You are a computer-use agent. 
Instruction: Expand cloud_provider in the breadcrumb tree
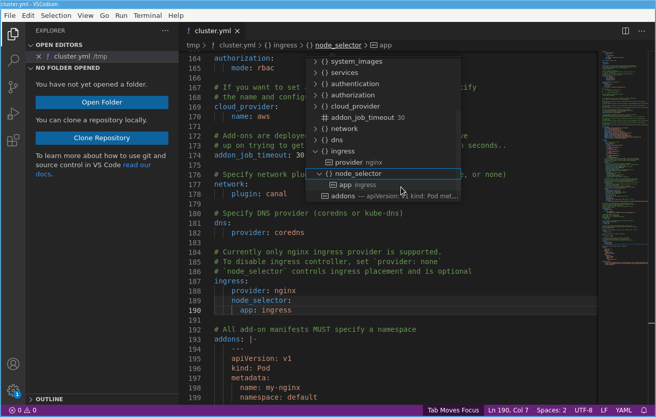click(x=315, y=107)
